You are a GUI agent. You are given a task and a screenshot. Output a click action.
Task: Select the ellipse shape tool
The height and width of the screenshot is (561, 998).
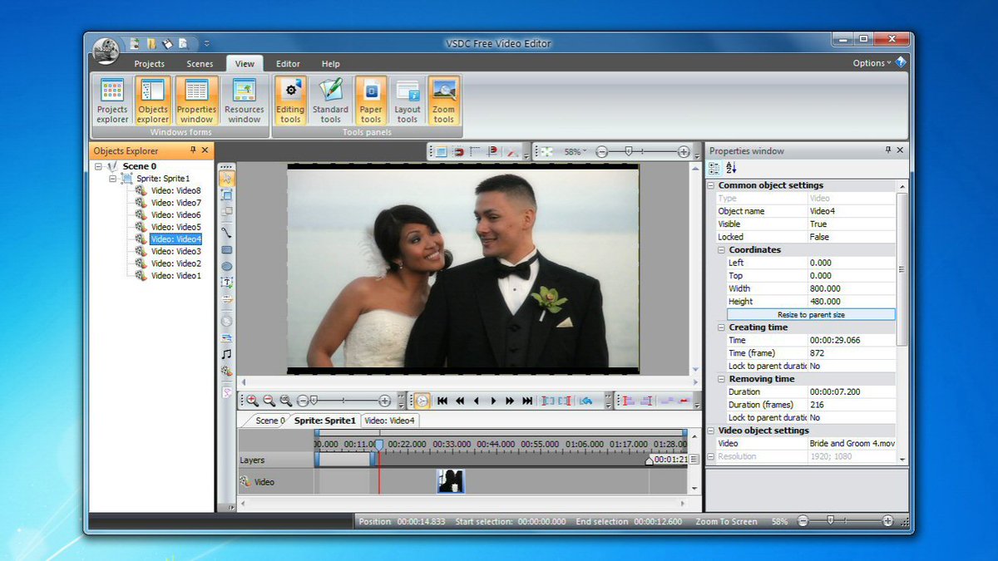click(226, 267)
